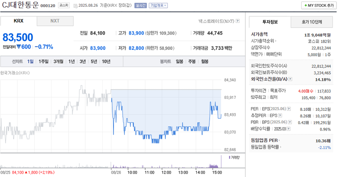
Task: Open help icon beside 배당수익률 2025.03
Action: 289,129
